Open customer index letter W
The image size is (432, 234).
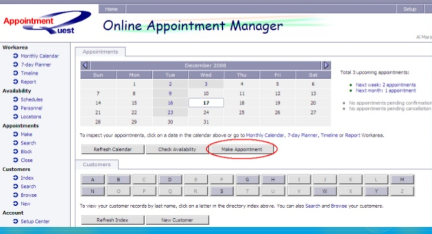click(x=324, y=191)
